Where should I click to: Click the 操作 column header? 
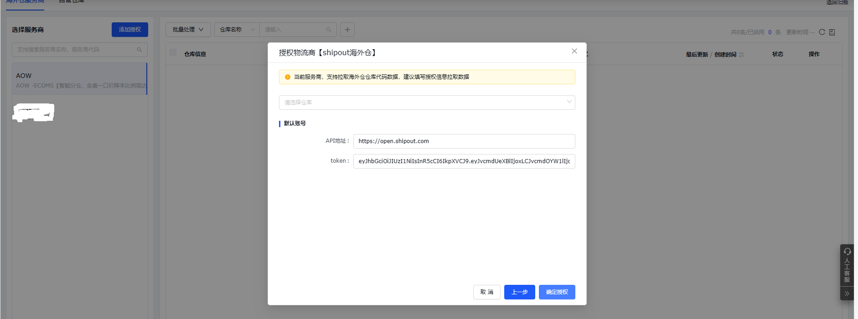tap(814, 54)
